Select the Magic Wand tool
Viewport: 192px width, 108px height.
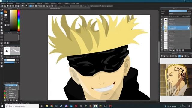2,43
